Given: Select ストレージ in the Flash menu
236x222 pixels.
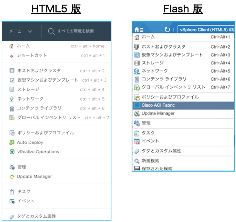Looking at the screenshot, I should (x=183, y=63).
